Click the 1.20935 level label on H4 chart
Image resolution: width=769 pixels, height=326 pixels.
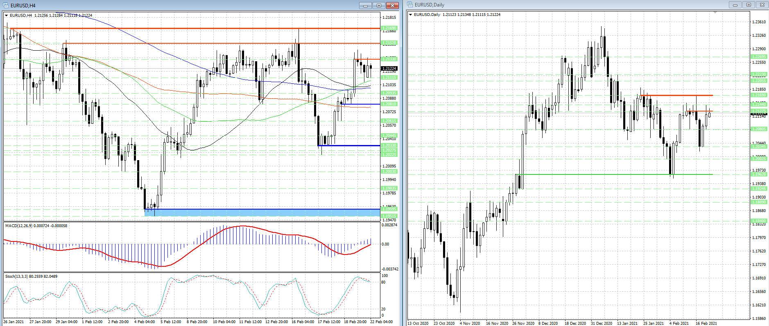coord(389,93)
